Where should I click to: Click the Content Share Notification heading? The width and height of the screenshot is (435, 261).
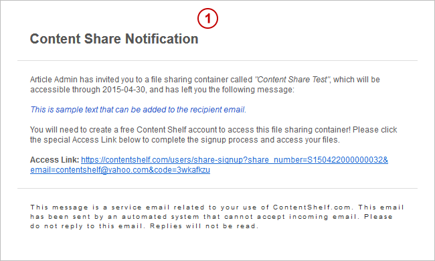(x=114, y=39)
